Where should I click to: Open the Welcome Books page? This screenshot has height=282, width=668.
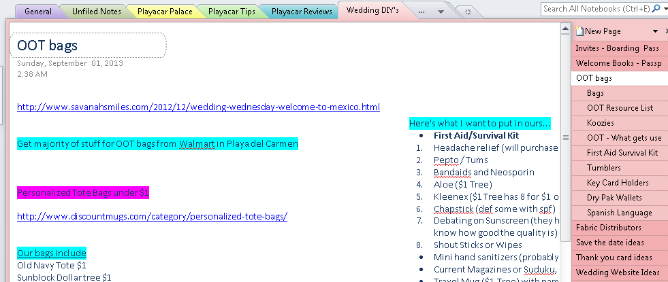click(620, 63)
